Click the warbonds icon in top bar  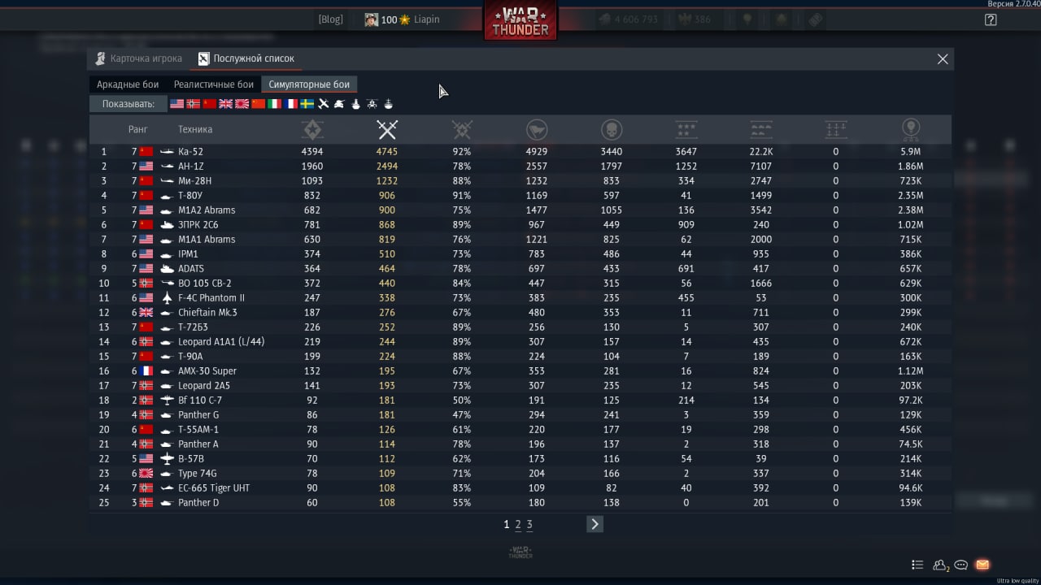pos(815,19)
